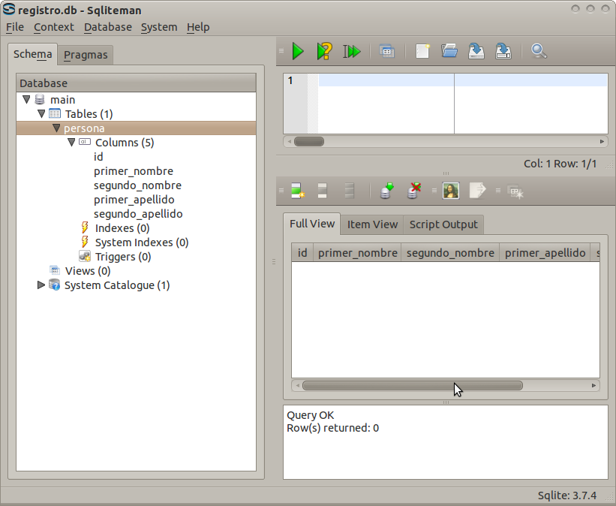Open the Find tool using the magnifier icon
The image size is (616, 506).
[539, 51]
